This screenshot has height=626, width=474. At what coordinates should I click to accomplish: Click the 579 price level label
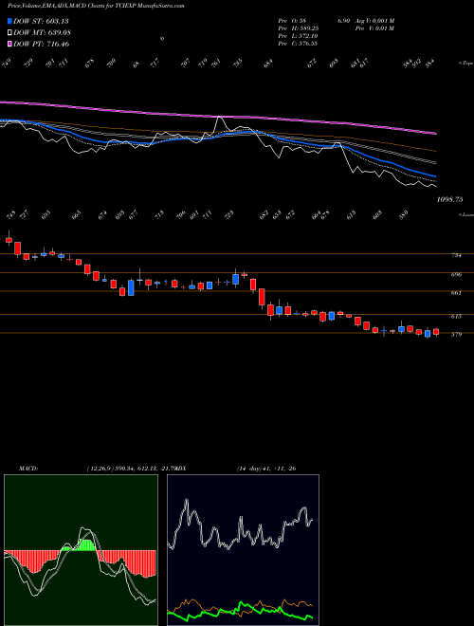pyautogui.click(x=456, y=335)
